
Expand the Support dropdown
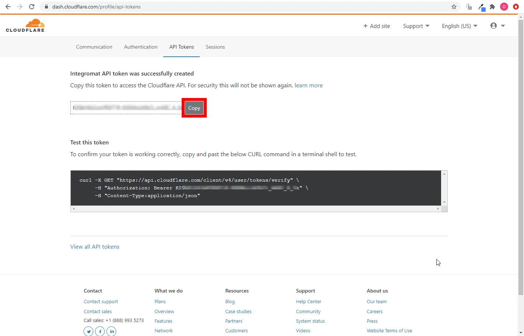tap(416, 26)
